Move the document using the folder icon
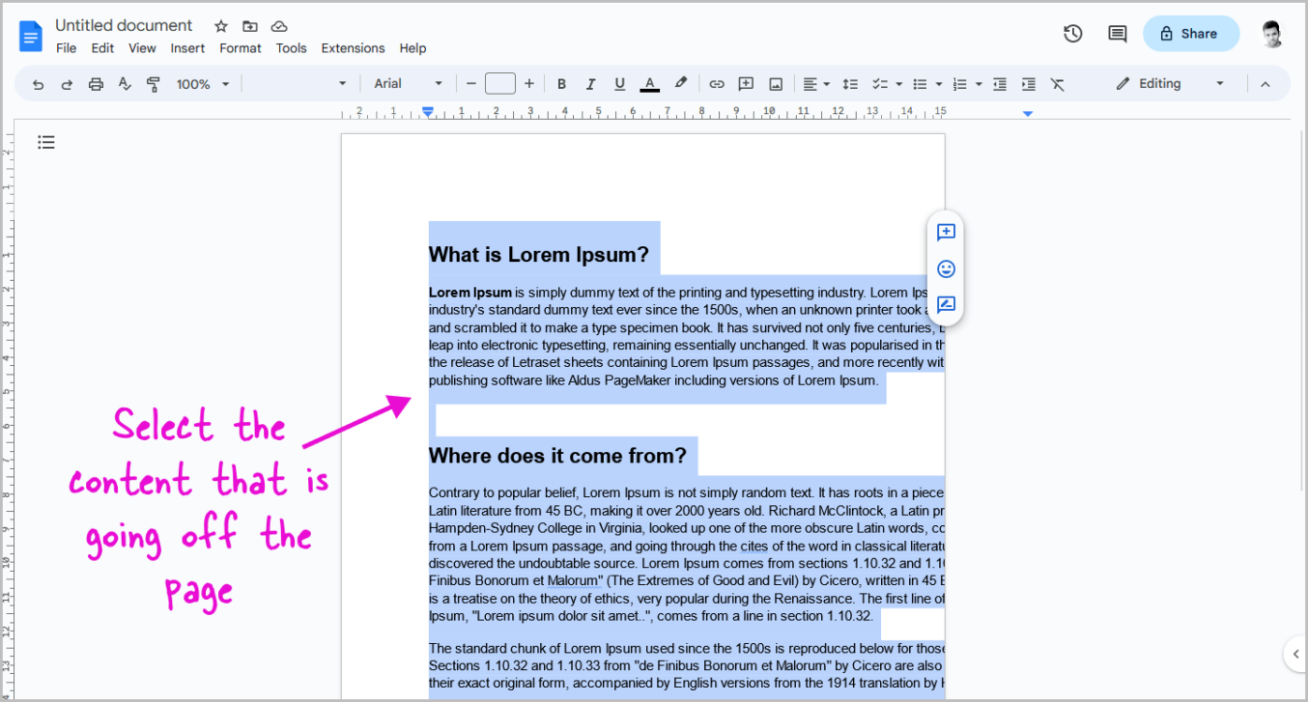 (250, 26)
